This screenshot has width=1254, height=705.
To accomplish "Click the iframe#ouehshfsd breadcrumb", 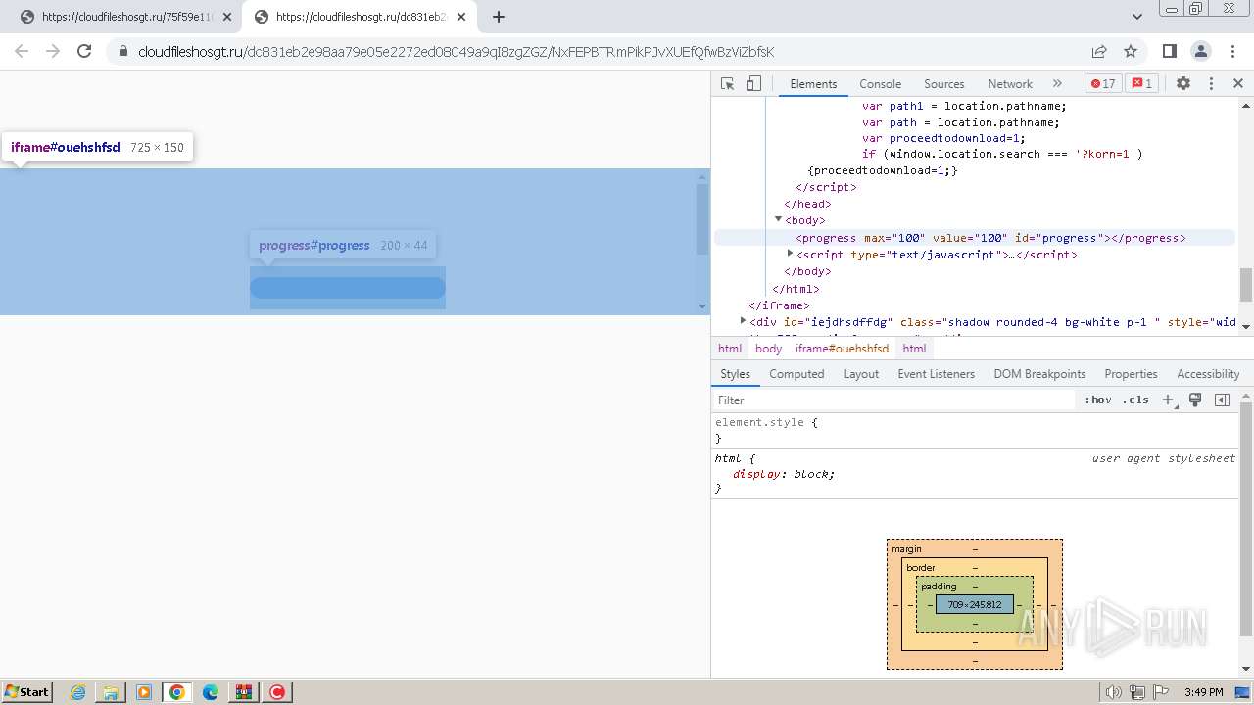I will [842, 349].
